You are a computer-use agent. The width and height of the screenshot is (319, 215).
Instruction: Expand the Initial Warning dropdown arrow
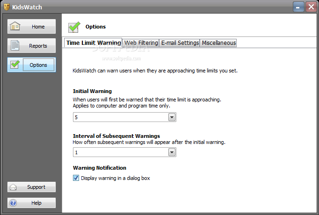(172, 117)
